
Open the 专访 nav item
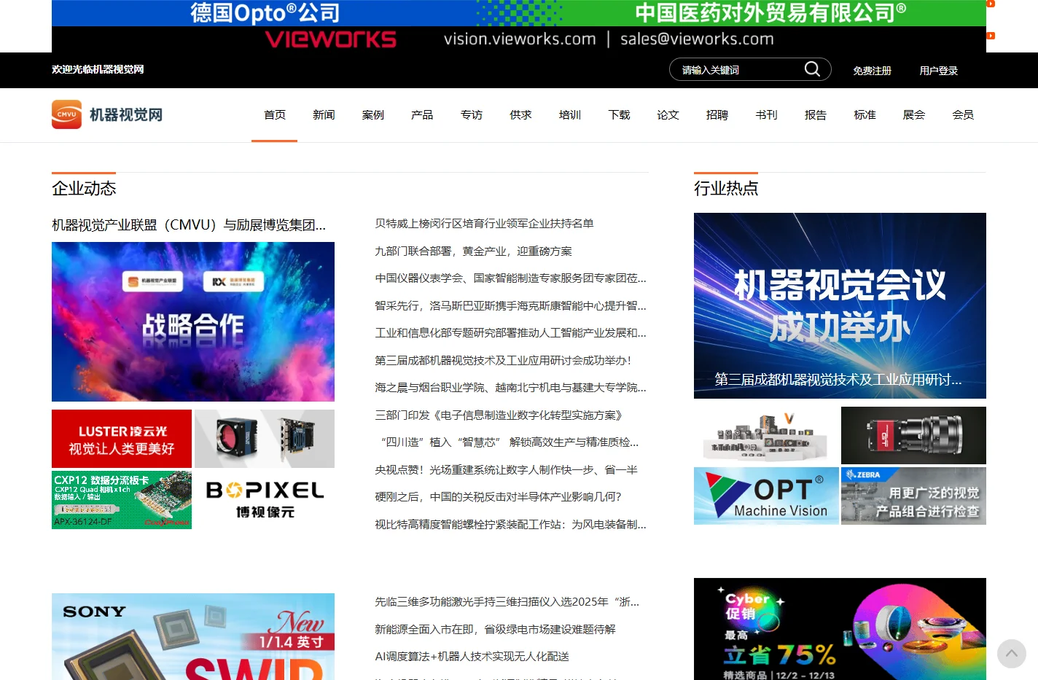(472, 115)
